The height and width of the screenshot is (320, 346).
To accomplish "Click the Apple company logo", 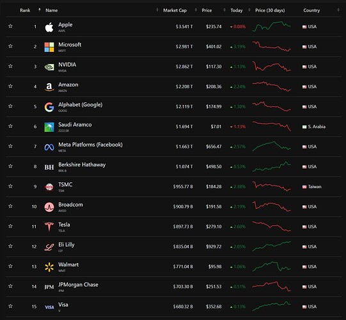I will 49,27.
